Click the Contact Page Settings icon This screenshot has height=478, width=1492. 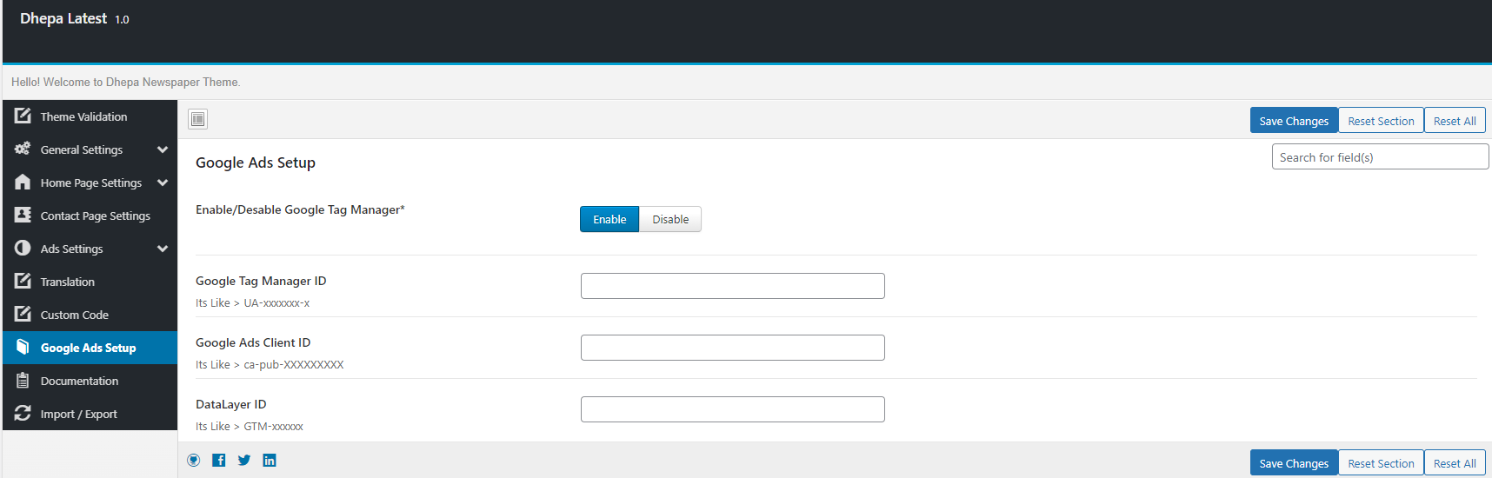tap(23, 215)
